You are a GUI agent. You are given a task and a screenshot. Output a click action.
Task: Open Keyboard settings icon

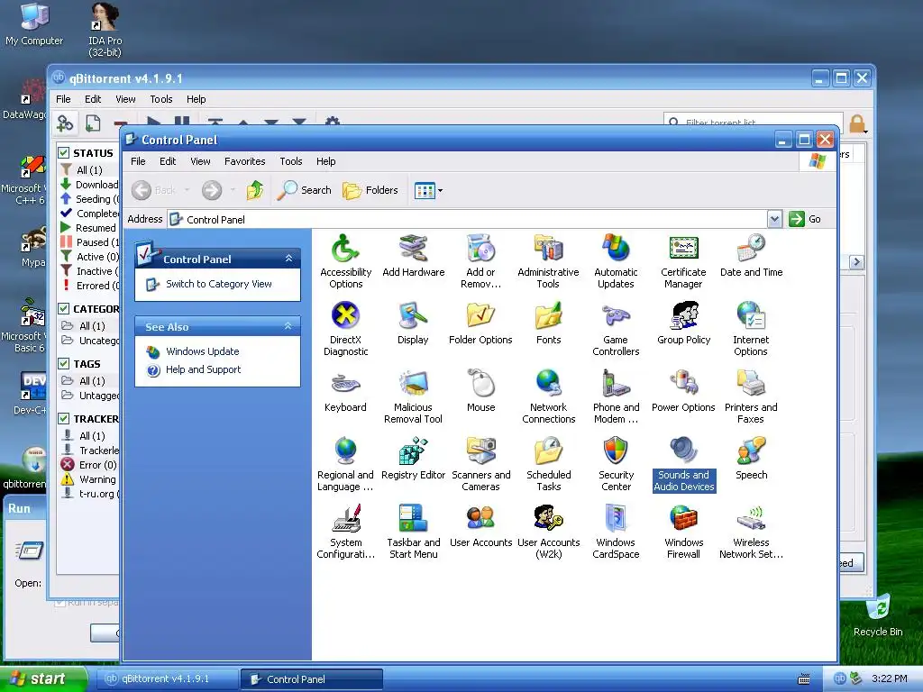click(x=345, y=391)
